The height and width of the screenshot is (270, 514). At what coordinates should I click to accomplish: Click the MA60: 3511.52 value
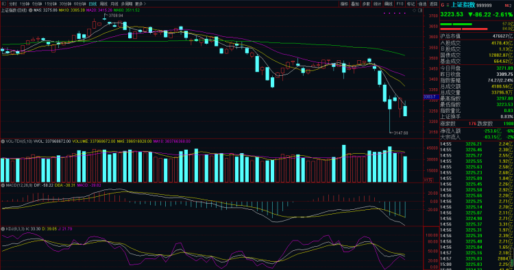(127, 10)
